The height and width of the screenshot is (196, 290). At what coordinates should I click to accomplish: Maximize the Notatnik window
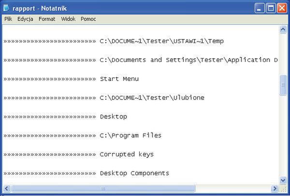(x=271, y=7)
